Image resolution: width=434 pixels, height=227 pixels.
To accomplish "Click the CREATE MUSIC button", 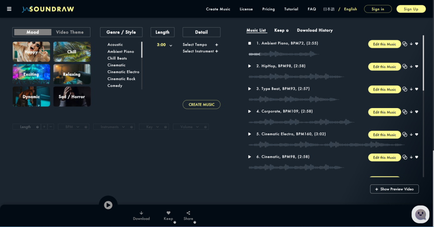I will click(x=201, y=104).
